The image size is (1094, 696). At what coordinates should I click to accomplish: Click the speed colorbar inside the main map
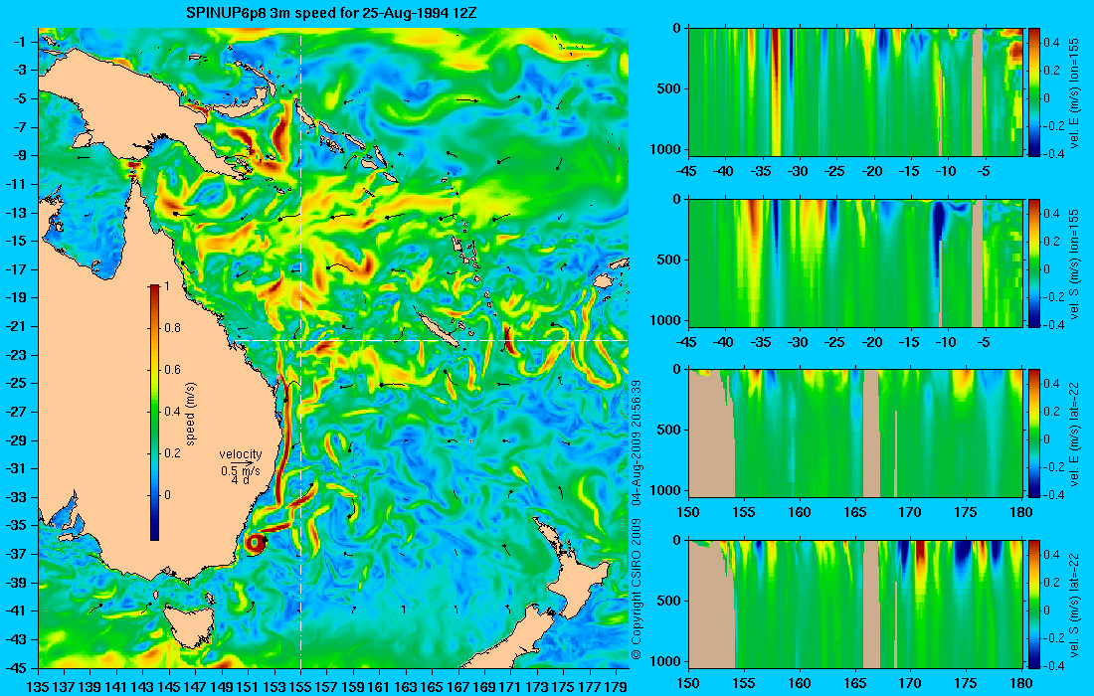tap(154, 413)
